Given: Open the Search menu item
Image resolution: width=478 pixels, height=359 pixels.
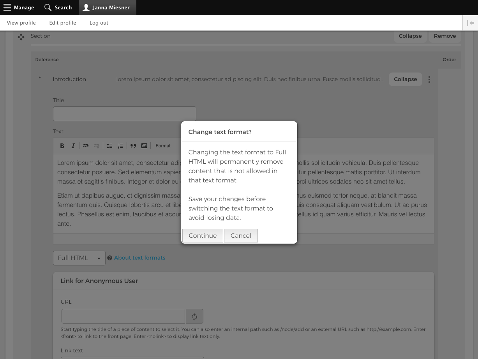Looking at the screenshot, I should 58,7.
